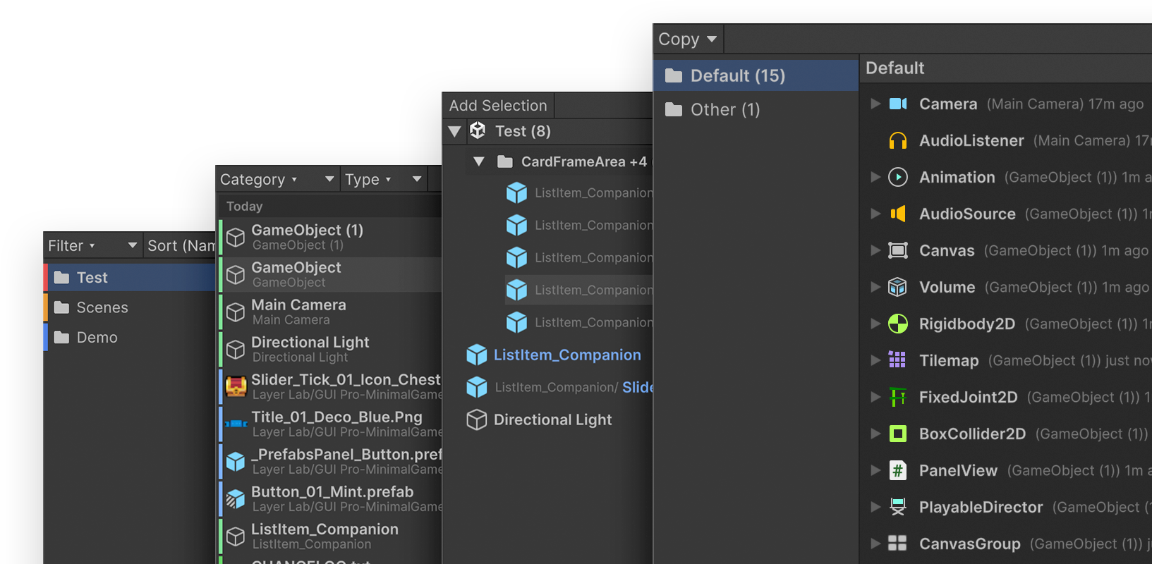1152x564 pixels.
Task: Click the Volume cube icon
Action: (897, 287)
